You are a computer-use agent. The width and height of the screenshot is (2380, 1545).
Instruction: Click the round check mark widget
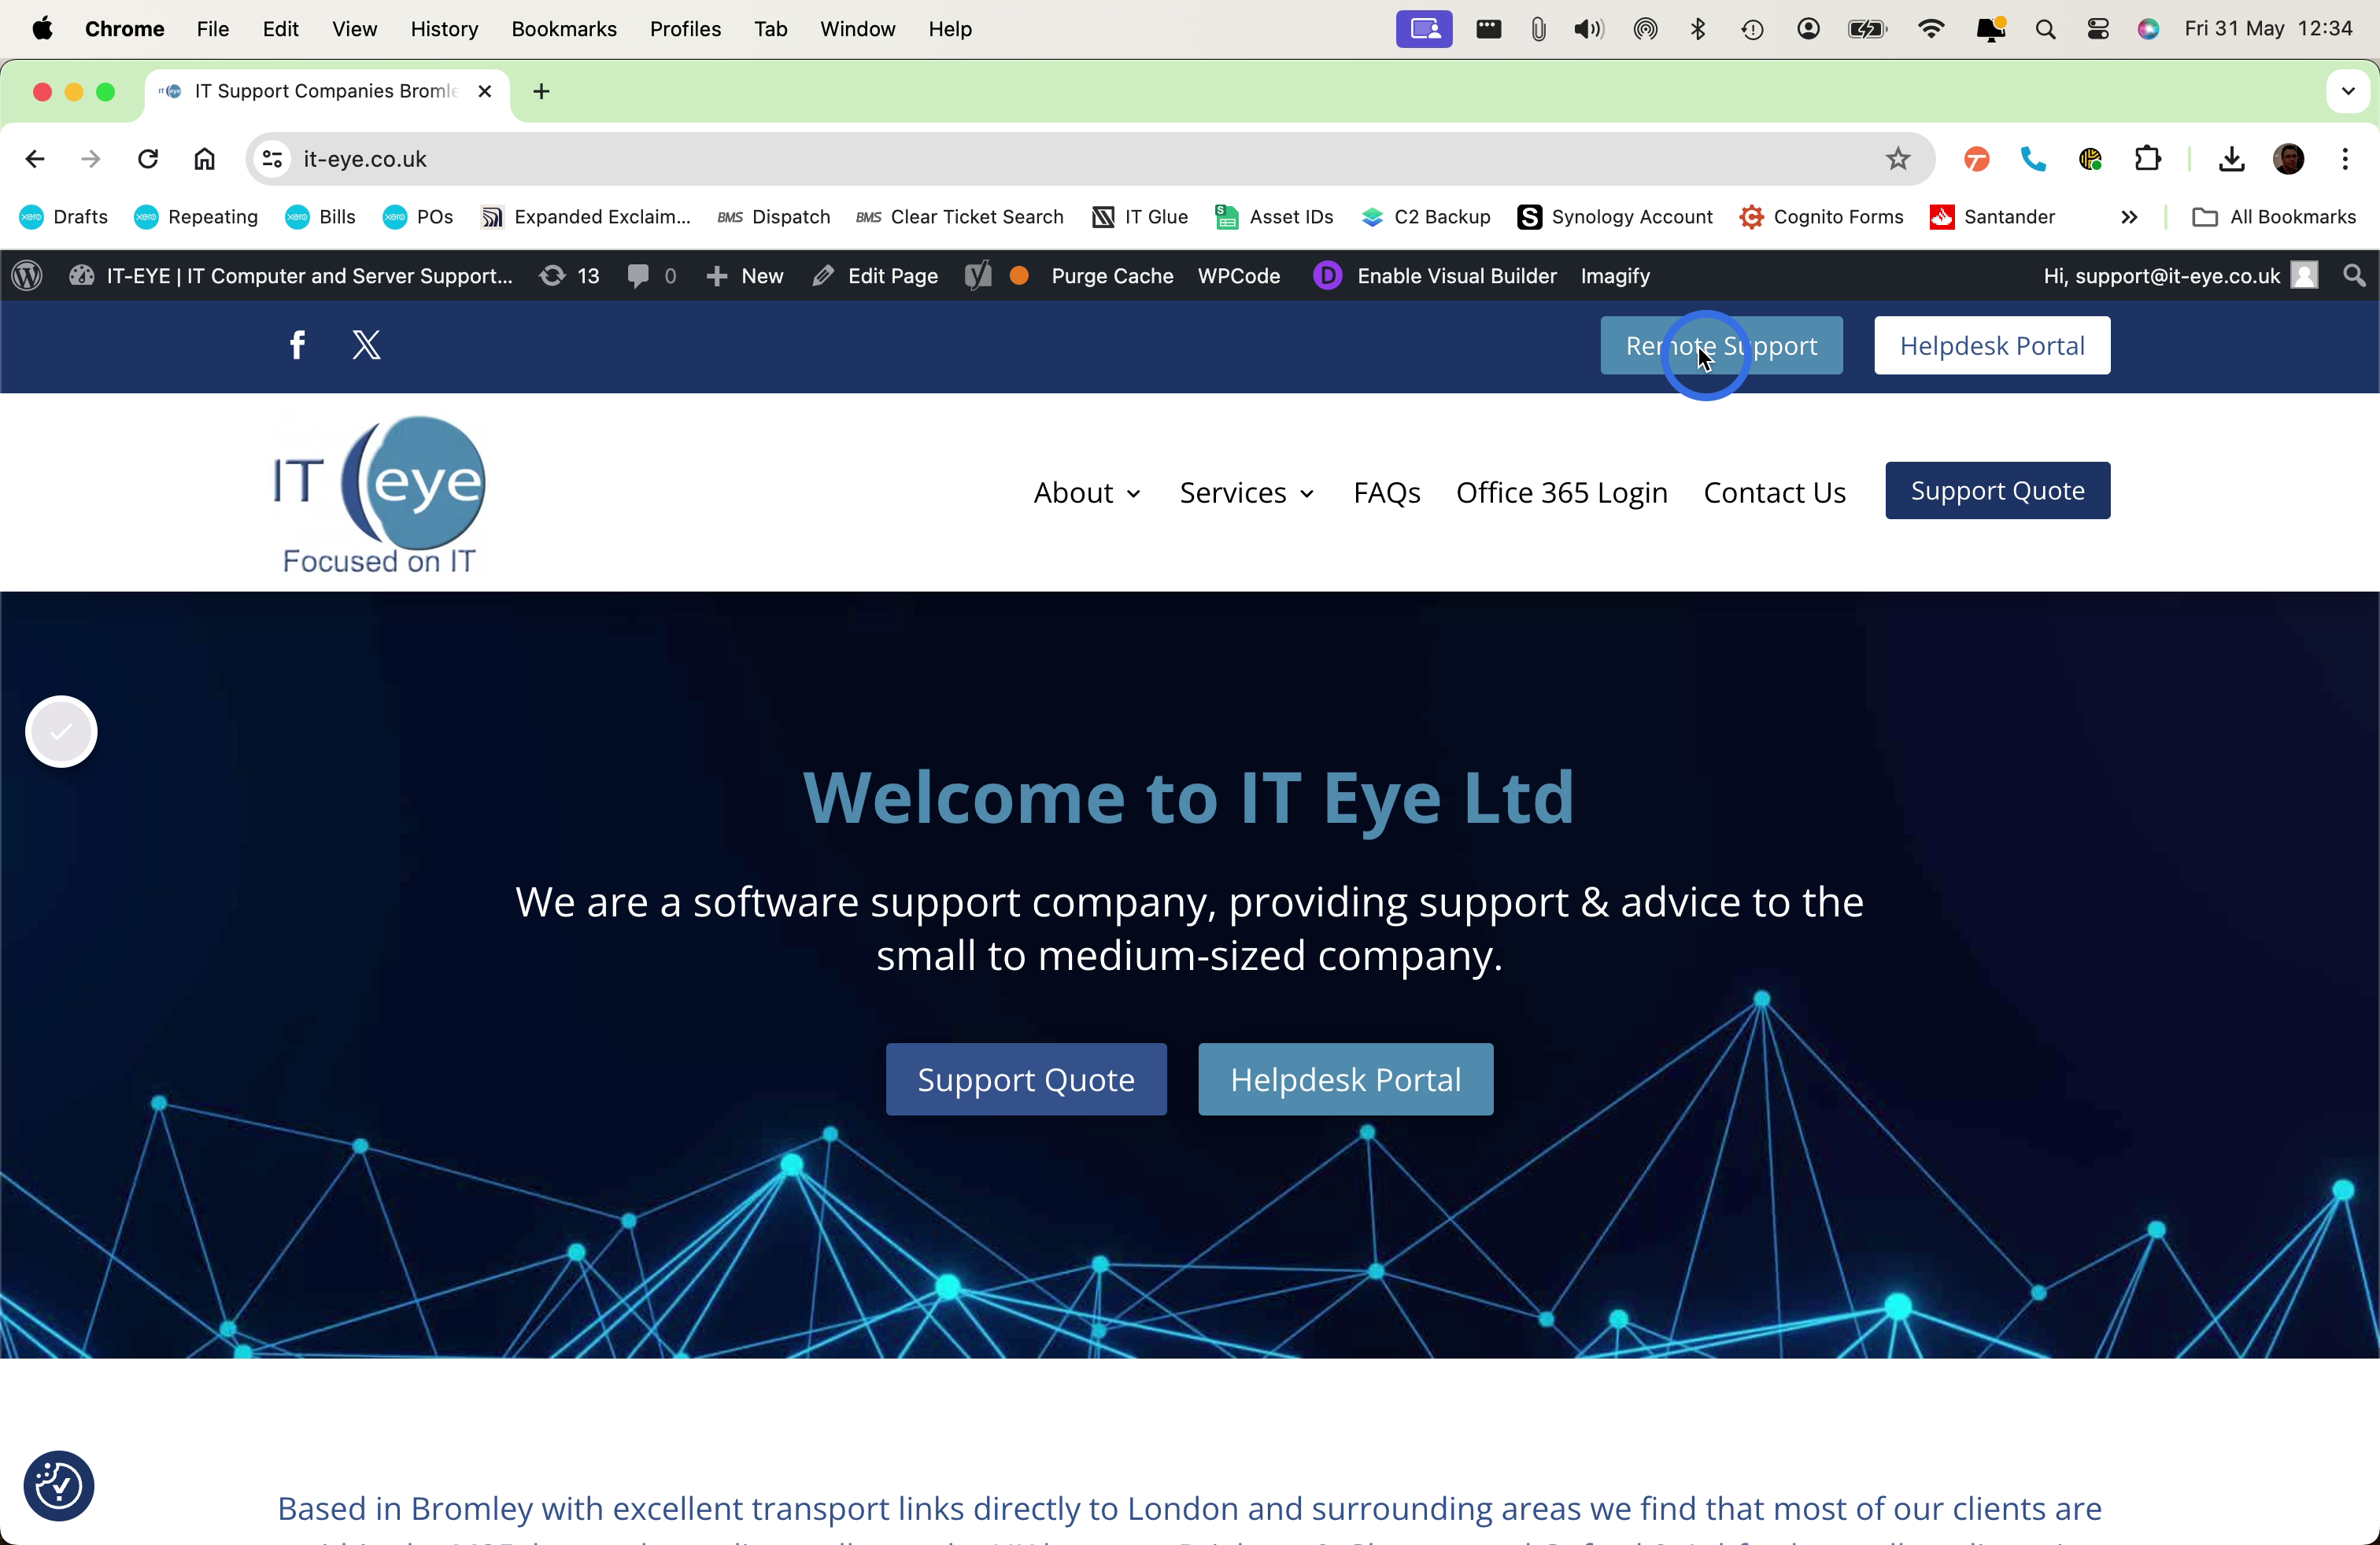click(61, 732)
